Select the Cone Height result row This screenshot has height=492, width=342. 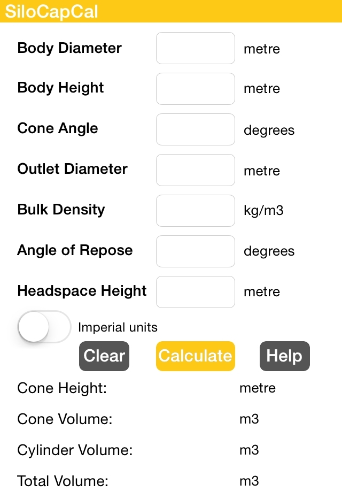(146, 388)
